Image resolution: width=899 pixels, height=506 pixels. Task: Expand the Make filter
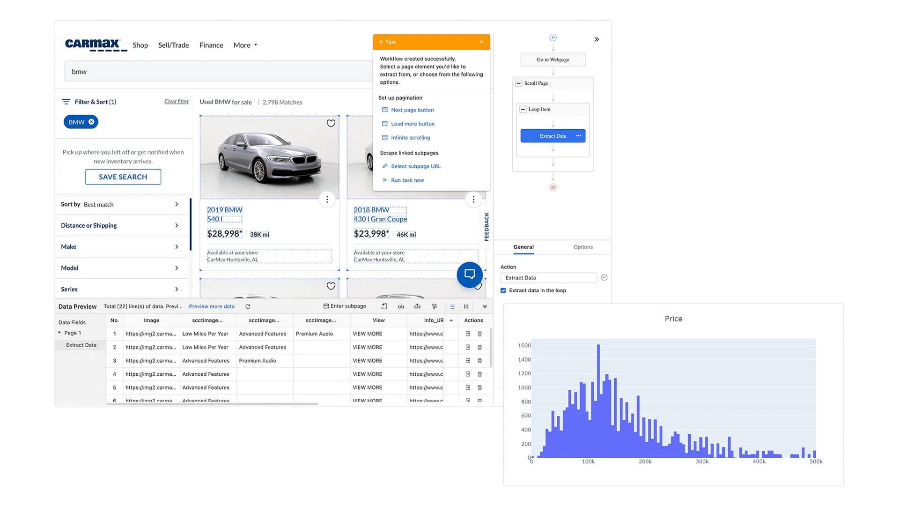tap(121, 246)
